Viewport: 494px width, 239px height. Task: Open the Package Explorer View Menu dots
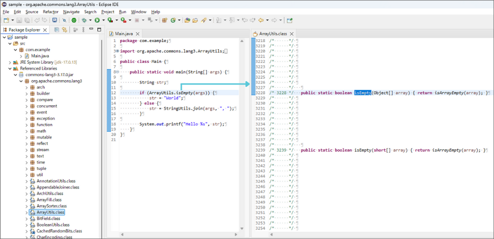point(82,30)
